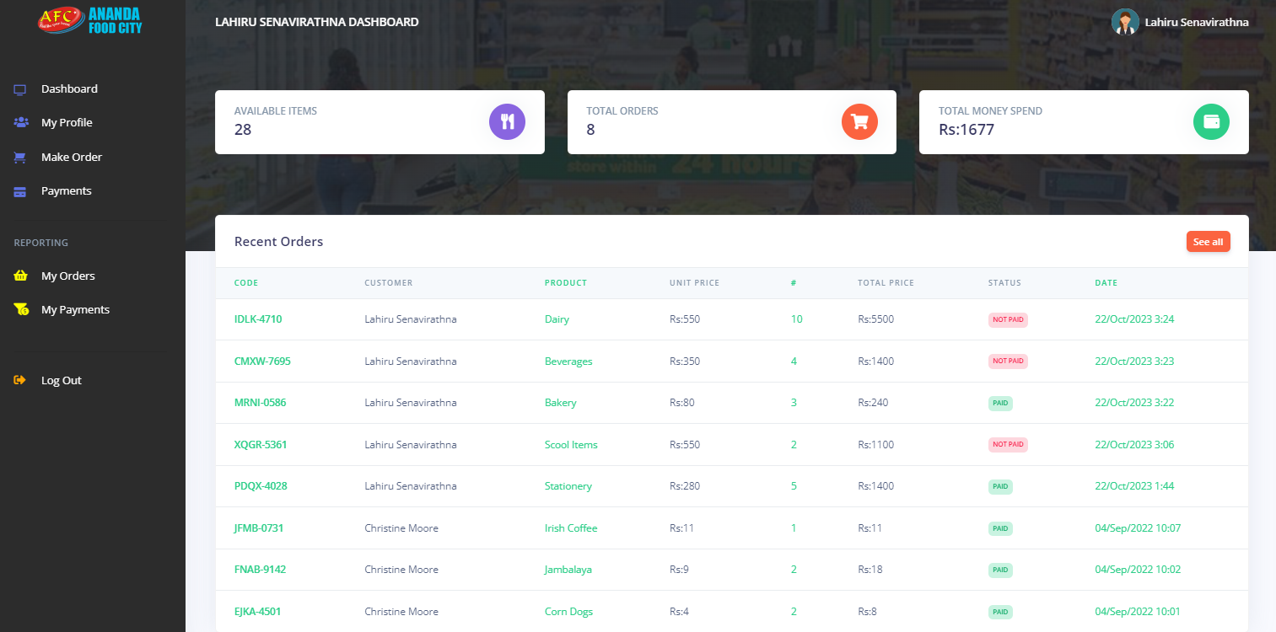Select the My Orders gift icon

coord(20,275)
